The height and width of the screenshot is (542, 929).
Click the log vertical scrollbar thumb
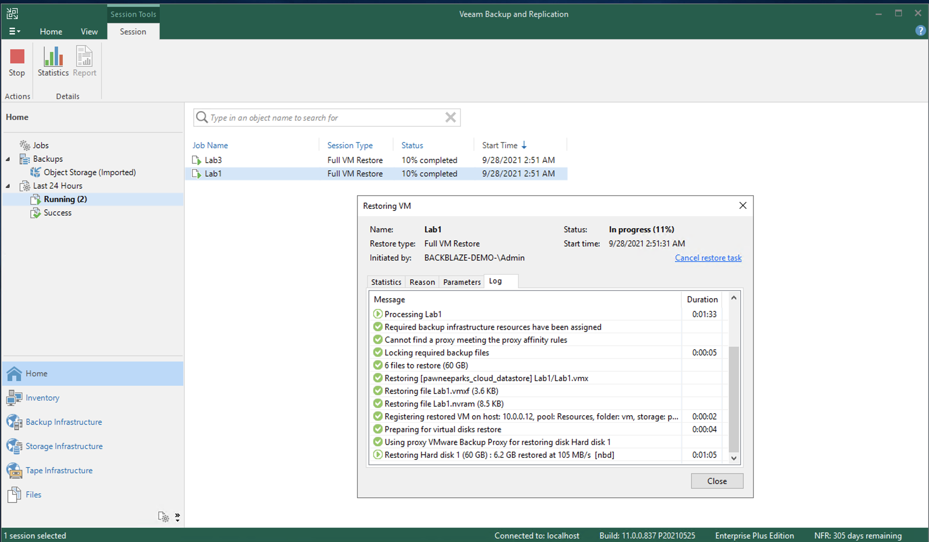click(734, 399)
